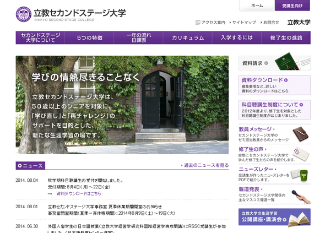The width and height of the screenshot is (325, 233).
Task: Open the 公開講座・講演会 banner
Action: pyautogui.click(x=274, y=217)
